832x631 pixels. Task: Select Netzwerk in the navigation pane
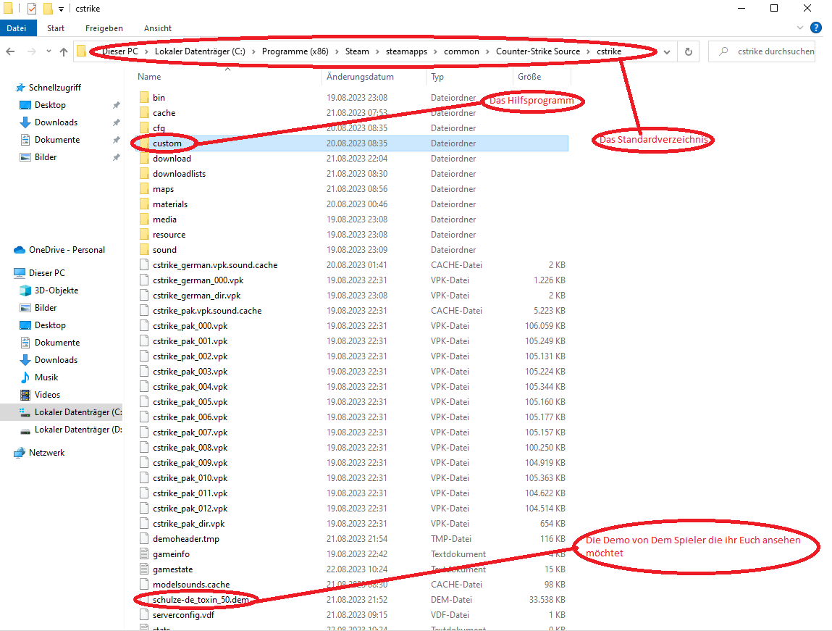[x=46, y=453]
